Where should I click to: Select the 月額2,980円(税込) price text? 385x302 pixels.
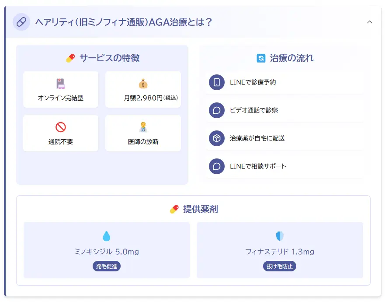coord(151,98)
